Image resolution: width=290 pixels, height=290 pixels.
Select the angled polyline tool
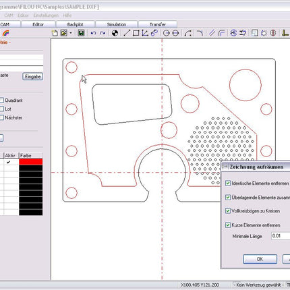click(x=145, y=33)
